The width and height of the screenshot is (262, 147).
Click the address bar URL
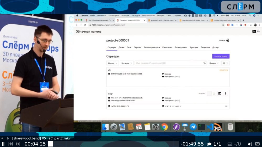click(x=108, y=25)
